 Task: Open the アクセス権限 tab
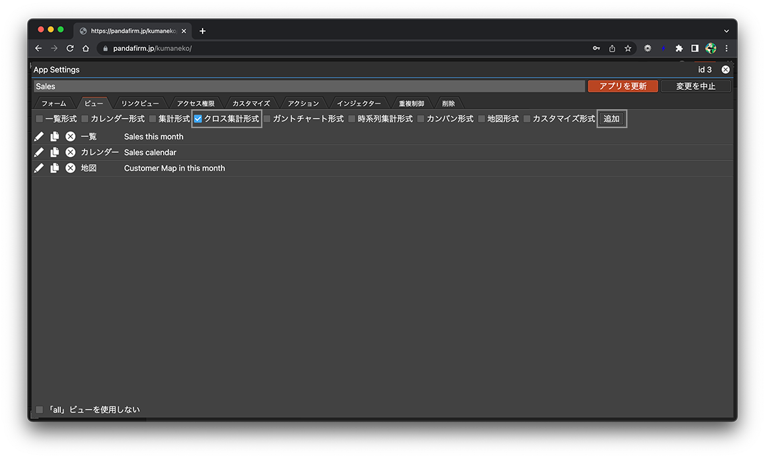click(x=195, y=103)
